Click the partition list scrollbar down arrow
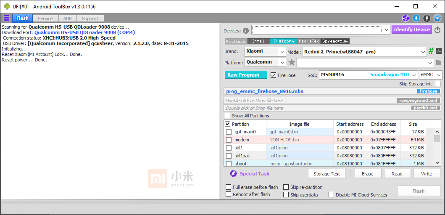This screenshot has height=215, width=445. tap(437, 163)
